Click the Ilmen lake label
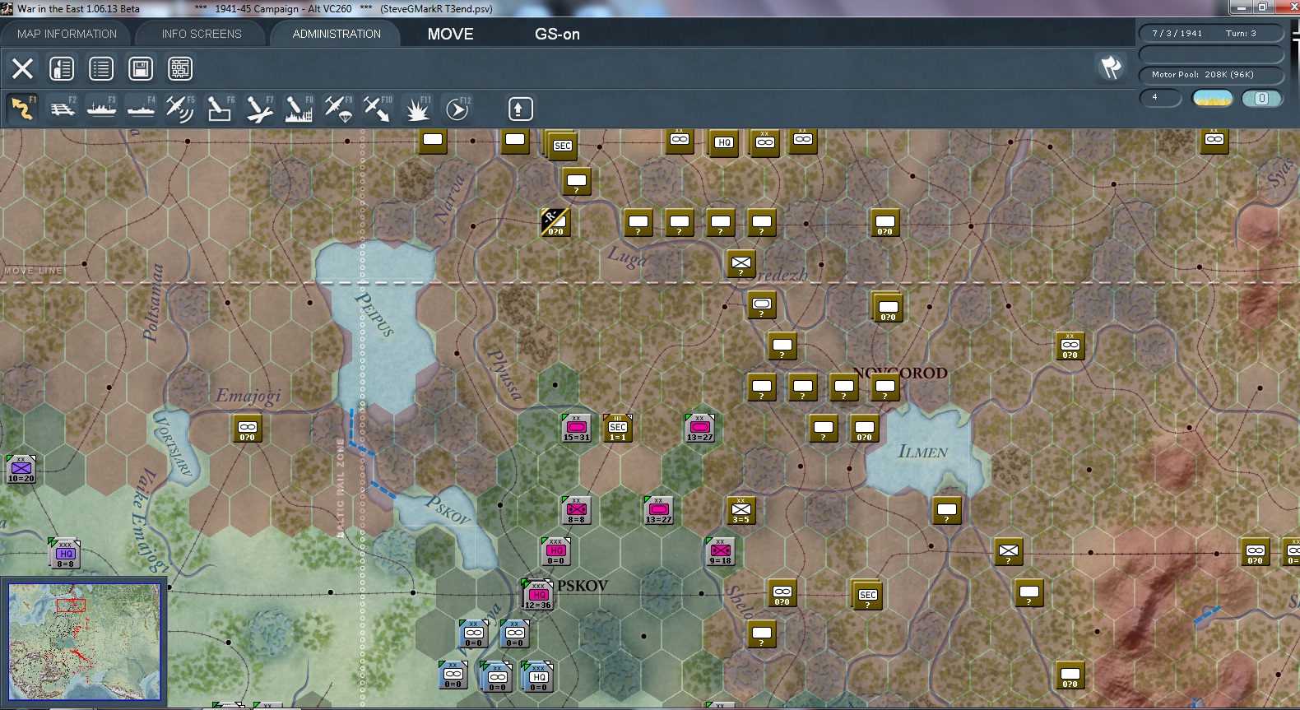This screenshot has height=710, width=1300. click(922, 452)
